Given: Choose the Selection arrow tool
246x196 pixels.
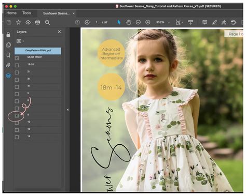Looking at the screenshot, I should [x=119, y=22].
